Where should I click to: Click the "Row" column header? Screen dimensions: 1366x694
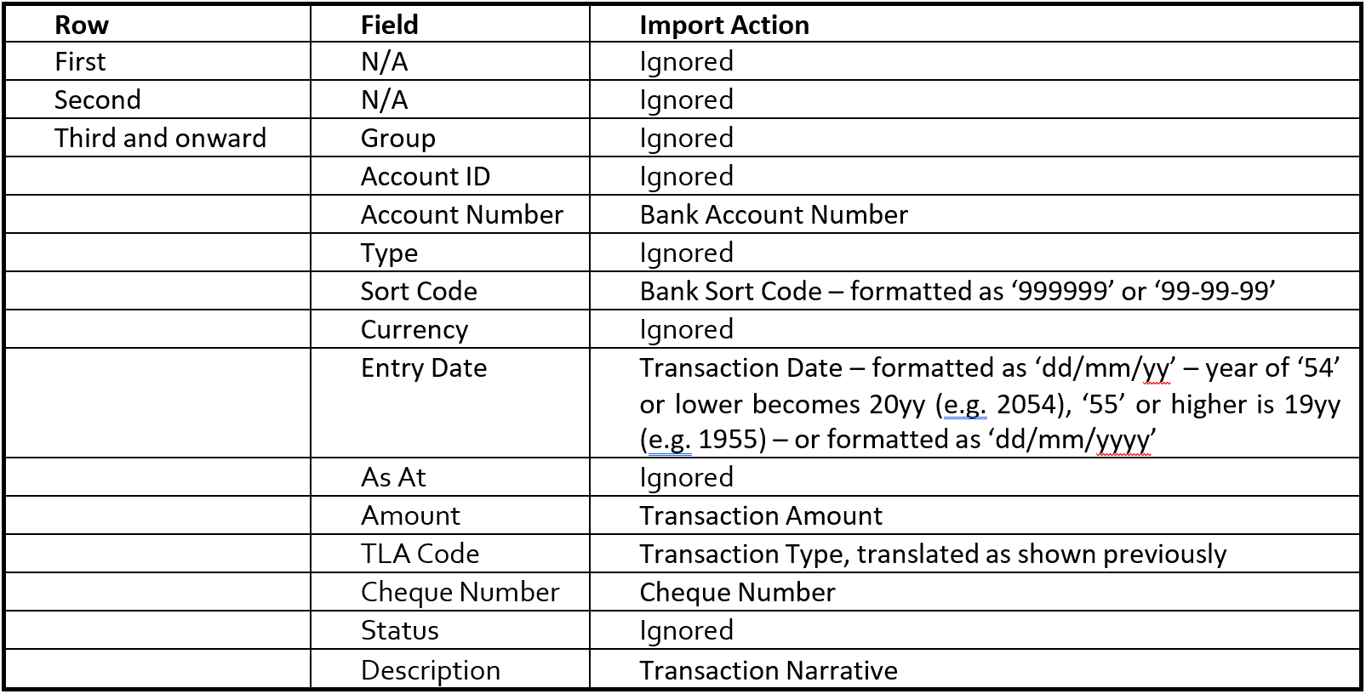click(x=82, y=25)
